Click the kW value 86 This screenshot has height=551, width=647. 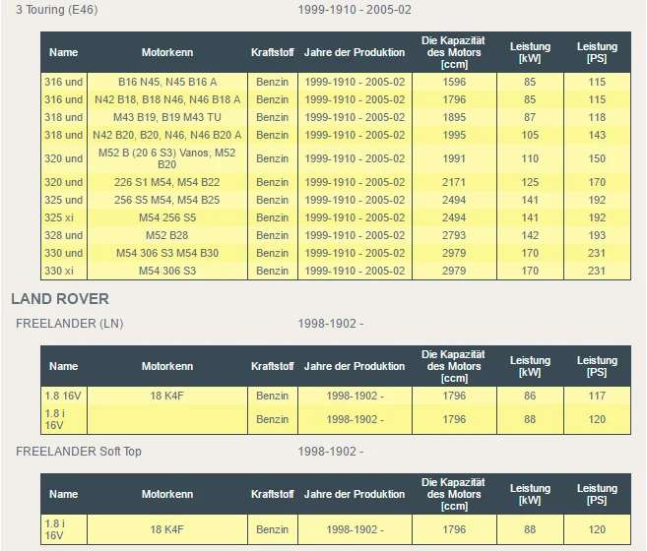tap(530, 396)
